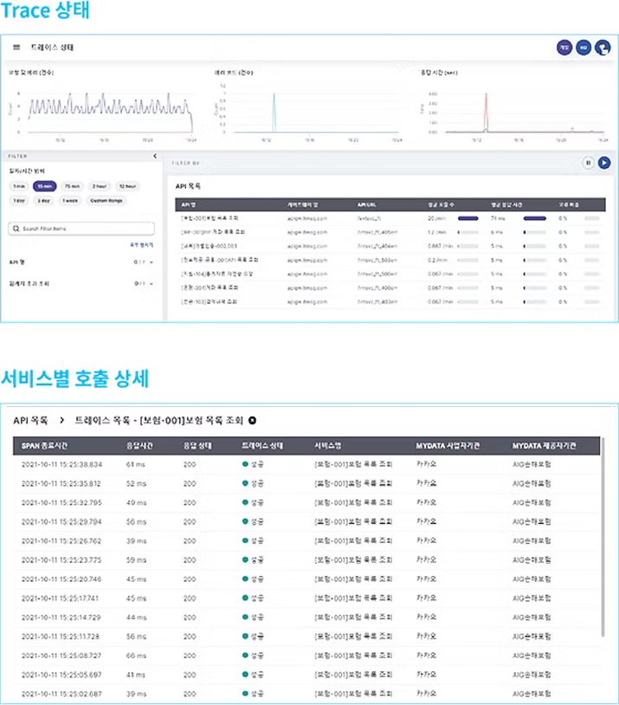This screenshot has width=619, height=705.
Task: Open the API row showing 20 /min
Action: 390,218
